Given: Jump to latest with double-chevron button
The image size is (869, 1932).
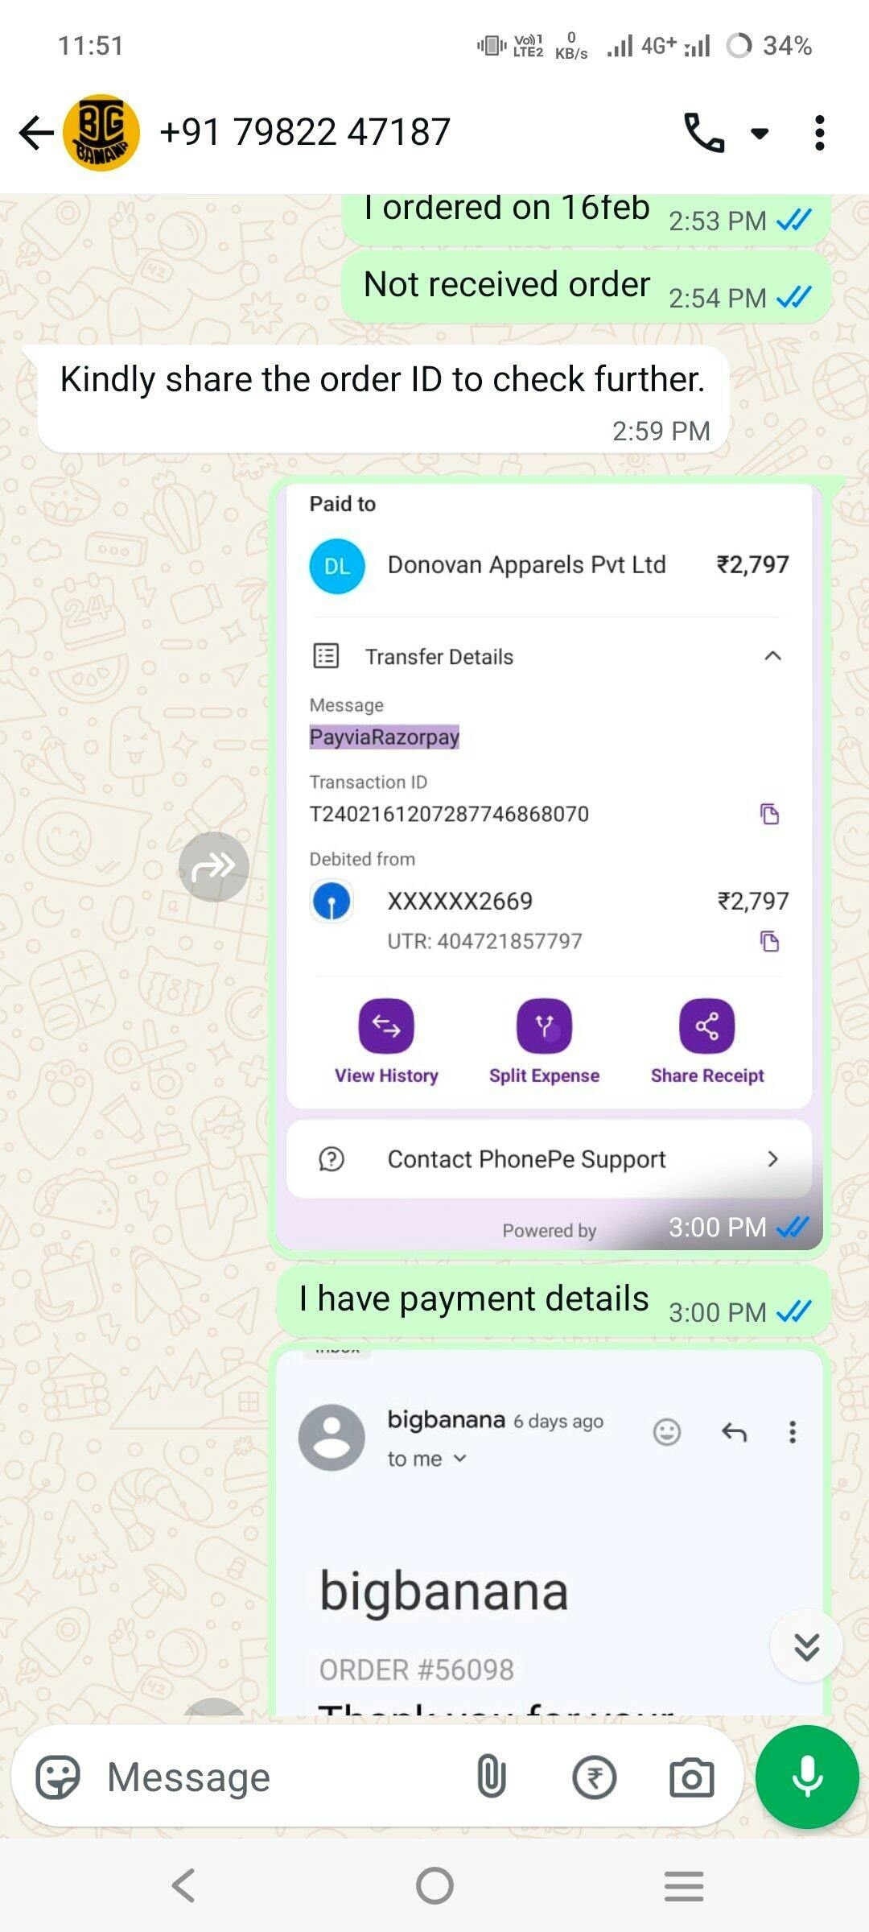Looking at the screenshot, I should click(x=806, y=1645).
